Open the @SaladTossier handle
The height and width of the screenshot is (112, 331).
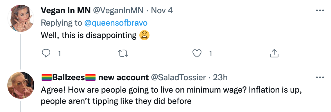[x=178, y=78]
